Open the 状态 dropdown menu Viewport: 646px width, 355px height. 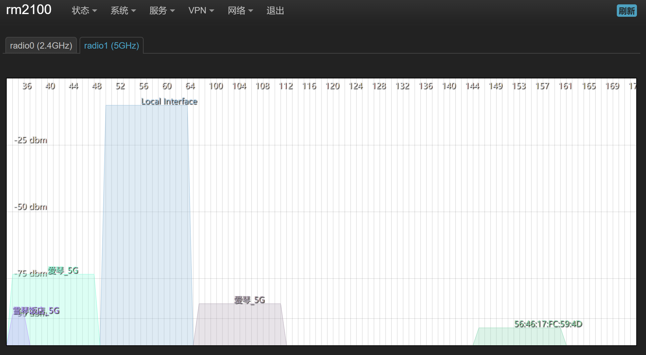(x=84, y=11)
